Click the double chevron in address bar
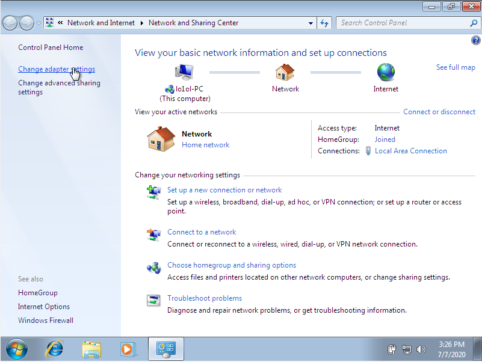 60,23
